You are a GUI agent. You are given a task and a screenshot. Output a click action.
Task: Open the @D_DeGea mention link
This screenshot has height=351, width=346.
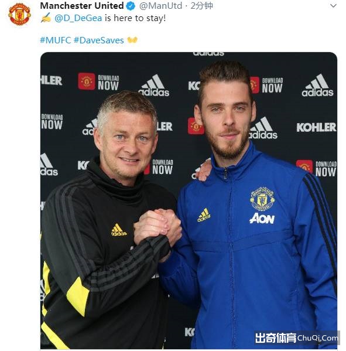[x=78, y=18]
